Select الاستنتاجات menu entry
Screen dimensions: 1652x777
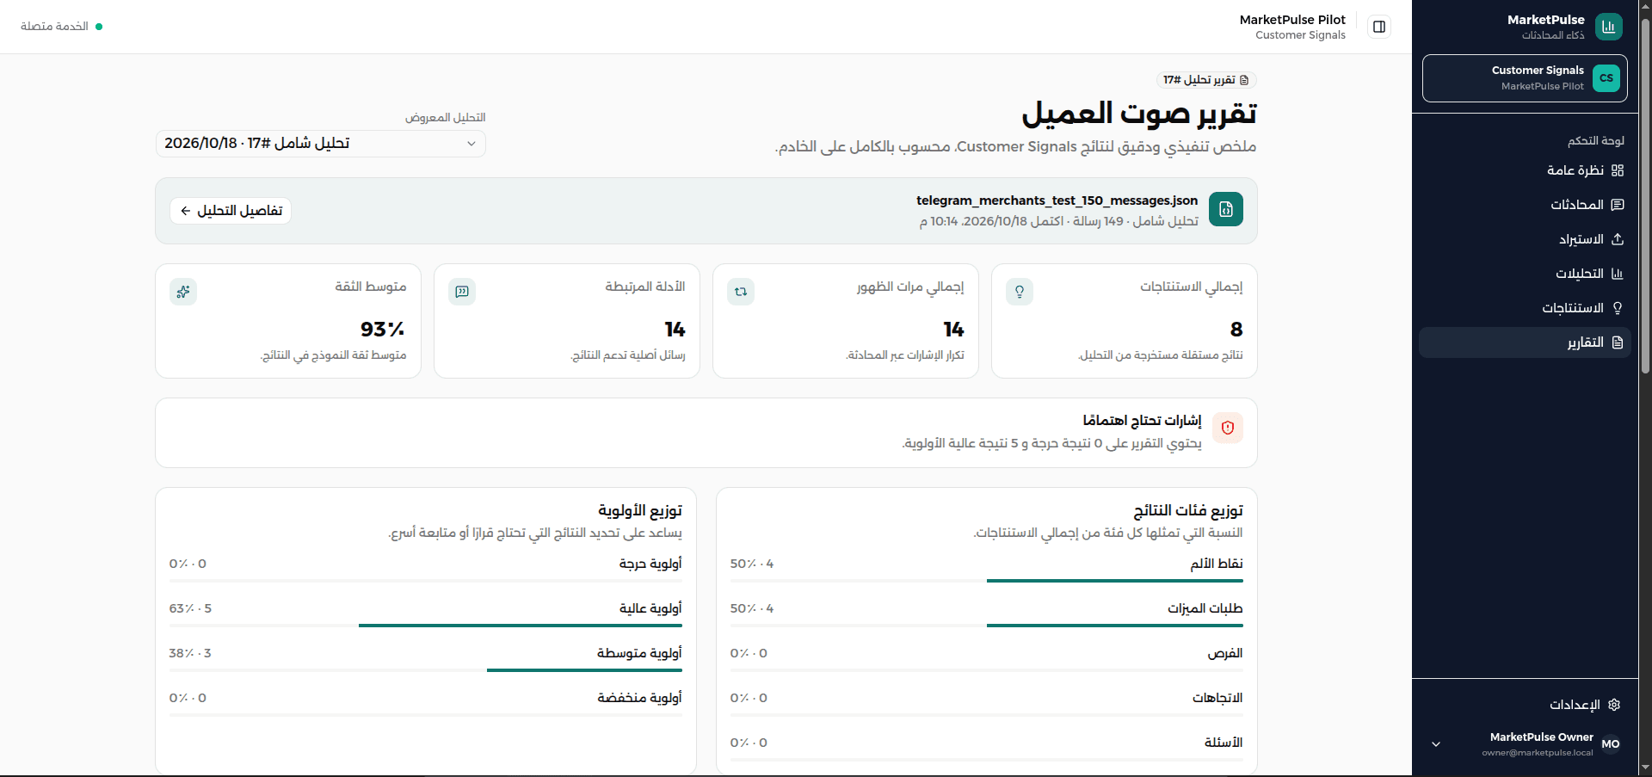coord(1525,308)
